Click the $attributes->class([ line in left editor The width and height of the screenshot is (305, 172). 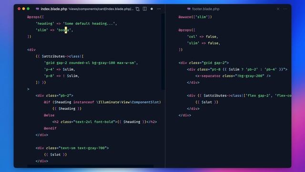pos(60,56)
